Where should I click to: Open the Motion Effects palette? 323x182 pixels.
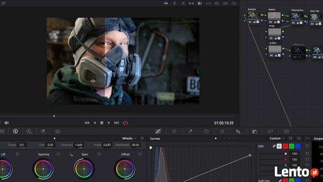[57, 131]
